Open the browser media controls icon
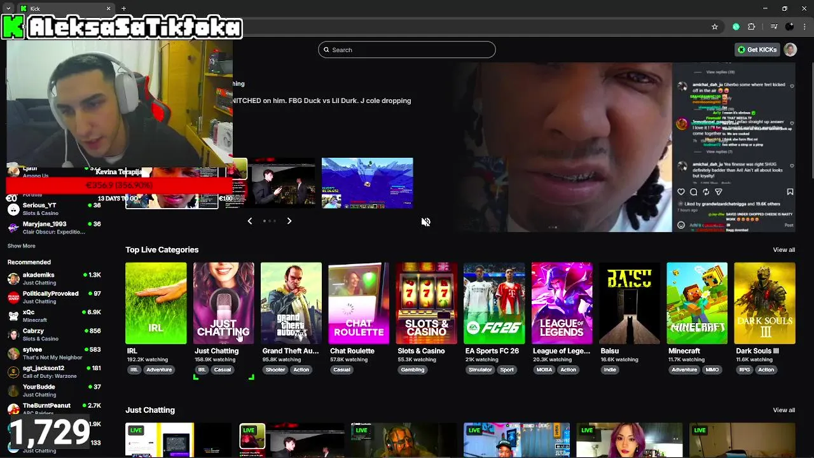This screenshot has height=458, width=814. coord(773,27)
